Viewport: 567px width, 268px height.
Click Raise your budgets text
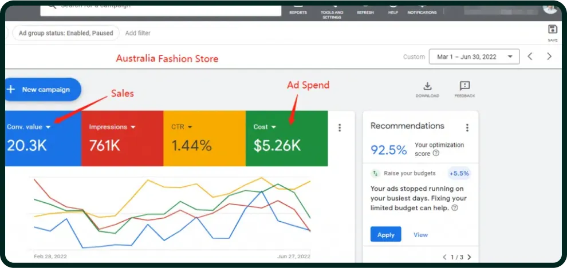click(x=409, y=174)
